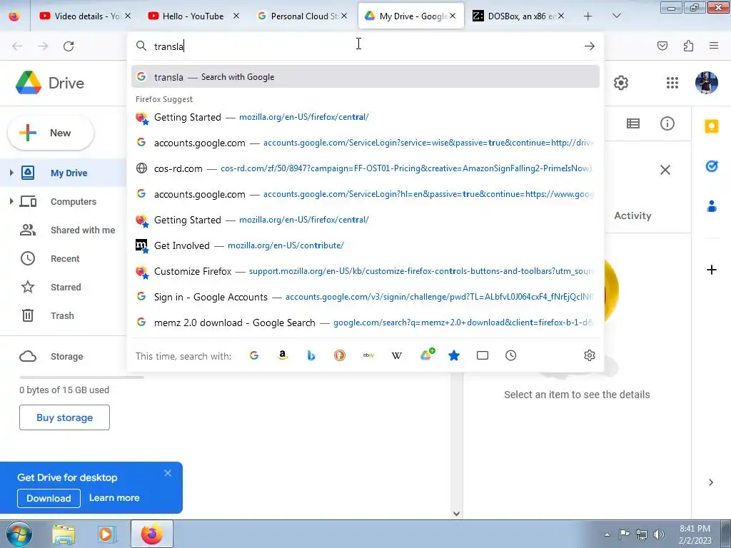Select Sign in - Google Accounts suggestion
Screen dimensions: 731x548
pyautogui.click(x=365, y=297)
